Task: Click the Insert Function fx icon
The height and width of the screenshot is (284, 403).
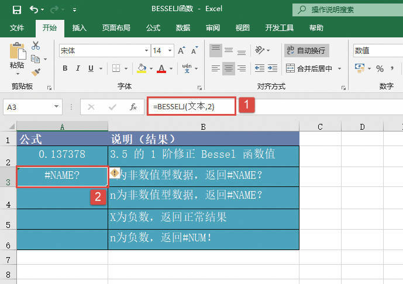Action: 133,107
